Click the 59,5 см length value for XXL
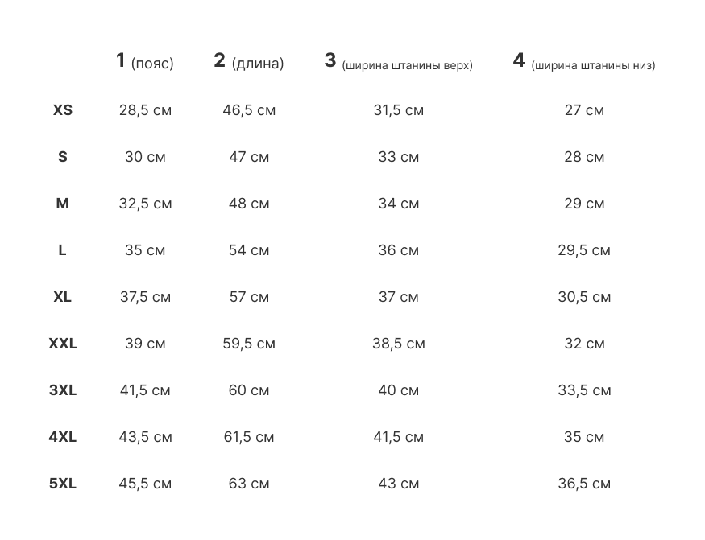 249,344
